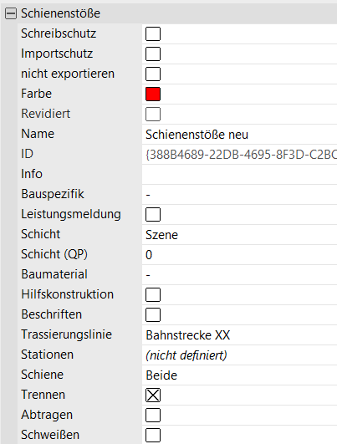Toggle the Revidiert checkbox
Screen dimensions: 337x444
point(153,114)
